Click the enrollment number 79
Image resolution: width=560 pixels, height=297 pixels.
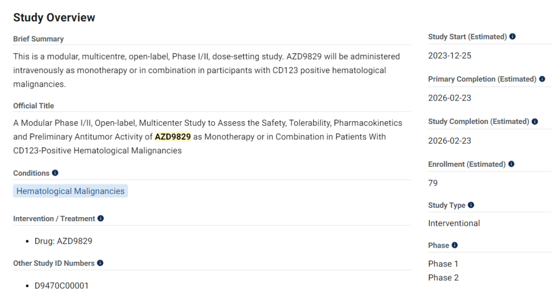point(433,183)
